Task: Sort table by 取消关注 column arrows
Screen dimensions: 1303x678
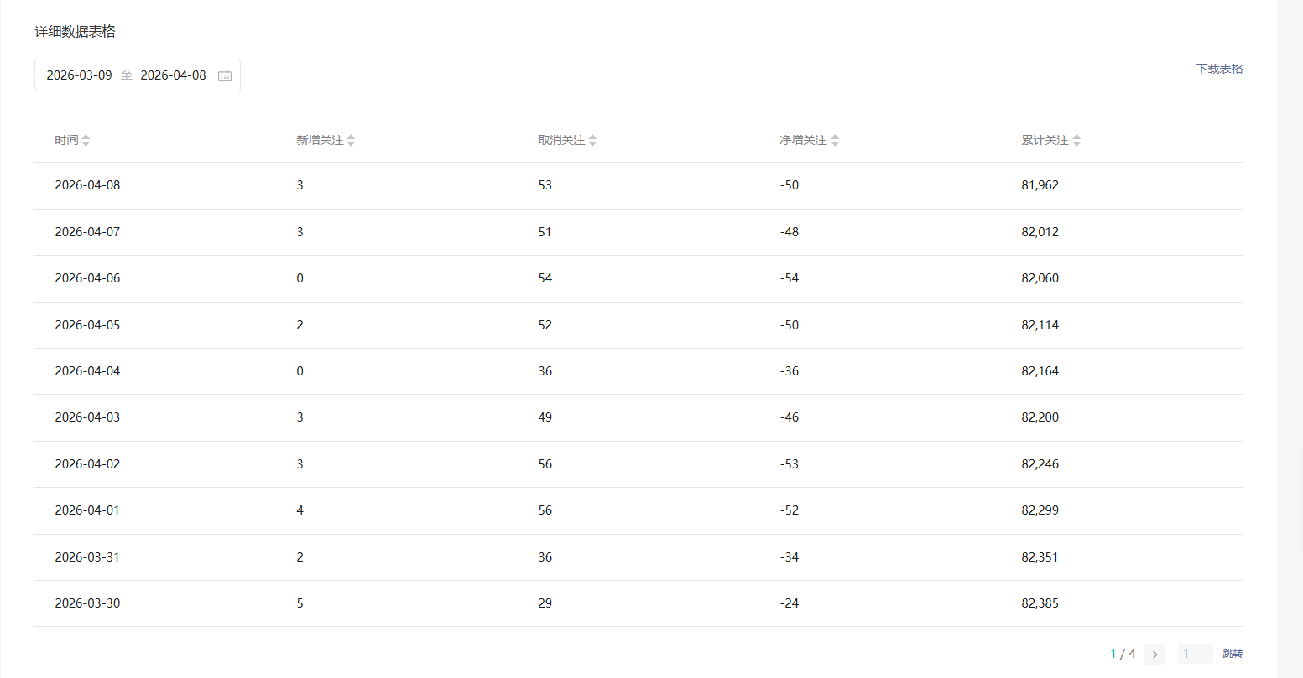Action: coord(592,141)
